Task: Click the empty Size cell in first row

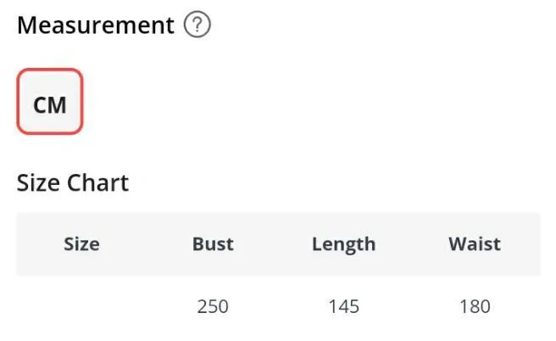Action: (x=81, y=306)
